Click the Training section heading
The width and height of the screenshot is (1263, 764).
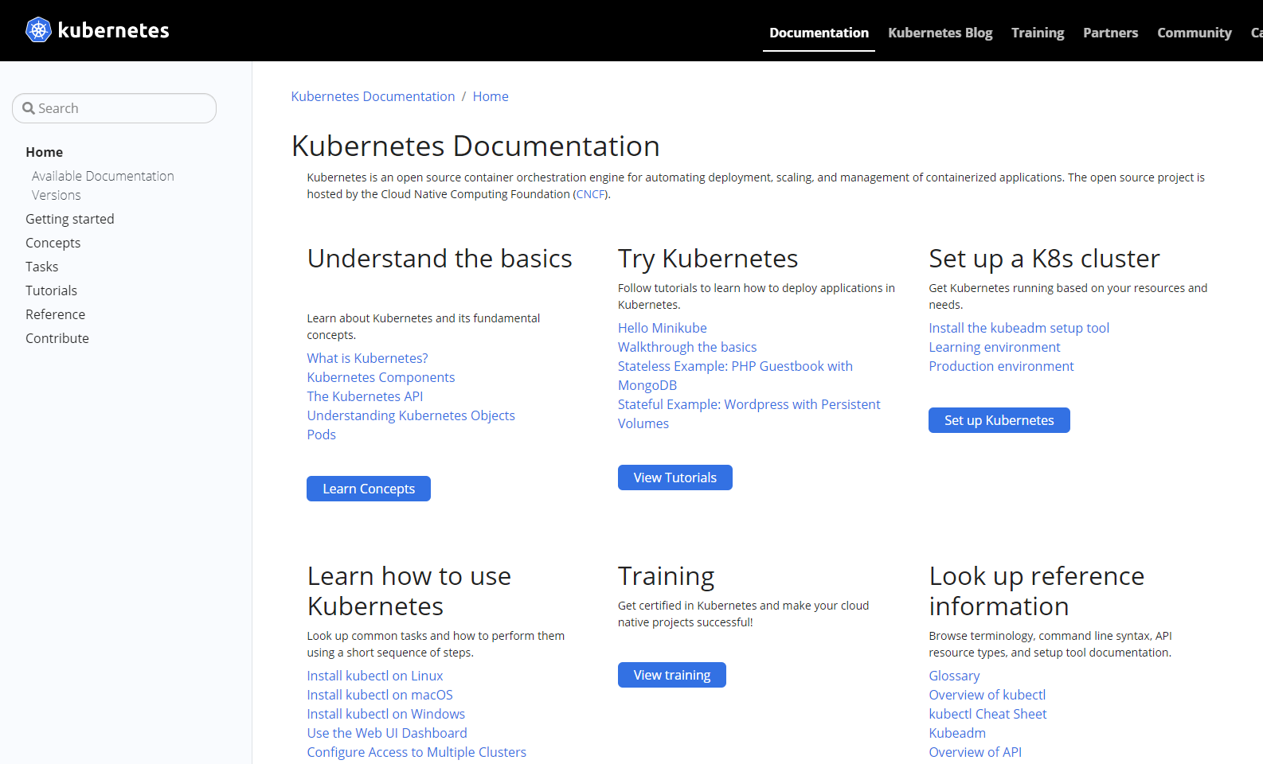click(x=666, y=576)
